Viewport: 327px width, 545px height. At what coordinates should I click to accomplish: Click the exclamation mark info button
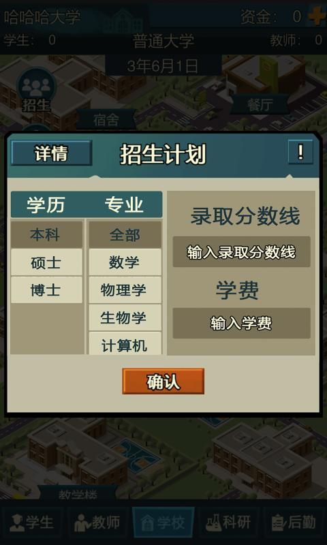300,152
